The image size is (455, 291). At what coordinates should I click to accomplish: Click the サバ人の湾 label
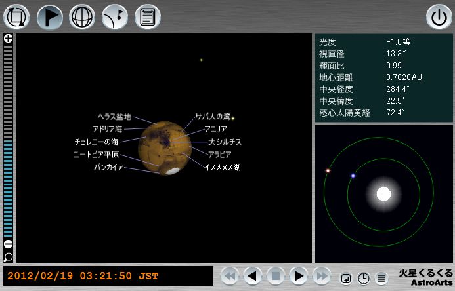click(213, 117)
